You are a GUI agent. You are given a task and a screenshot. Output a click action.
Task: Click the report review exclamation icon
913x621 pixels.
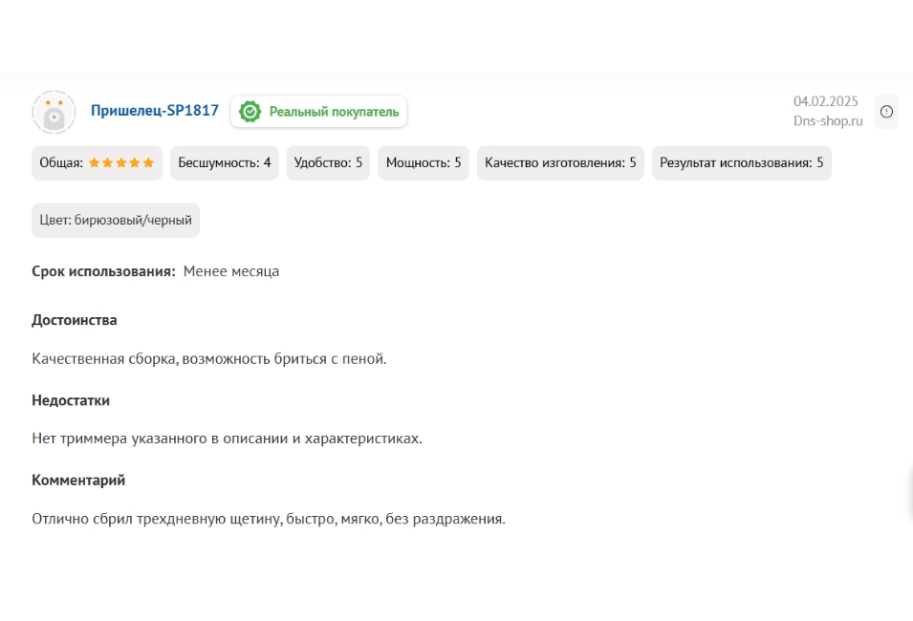click(886, 112)
